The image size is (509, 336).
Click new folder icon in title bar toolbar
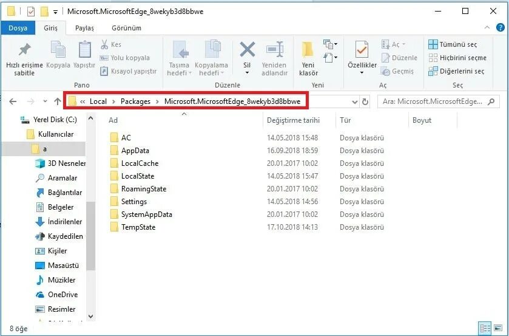pyautogui.click(x=44, y=12)
